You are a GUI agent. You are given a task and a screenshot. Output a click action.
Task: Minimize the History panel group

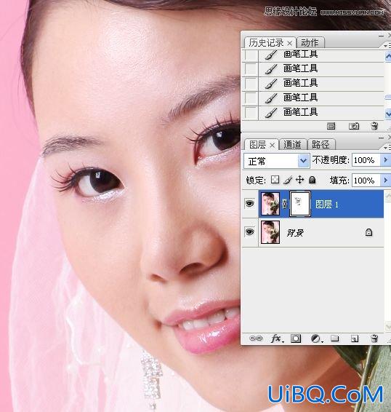381,36
